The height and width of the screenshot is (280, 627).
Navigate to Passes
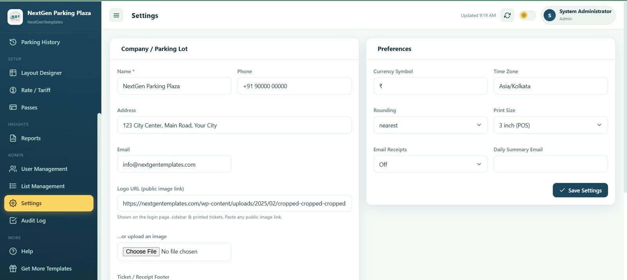point(49,107)
